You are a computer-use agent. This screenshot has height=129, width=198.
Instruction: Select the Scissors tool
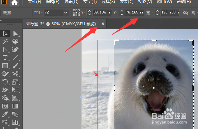click(x=15, y=74)
